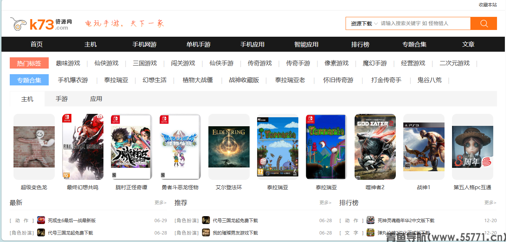Open the 战神收藏版 collection link
This screenshot has width=506, height=242.
[244, 80]
